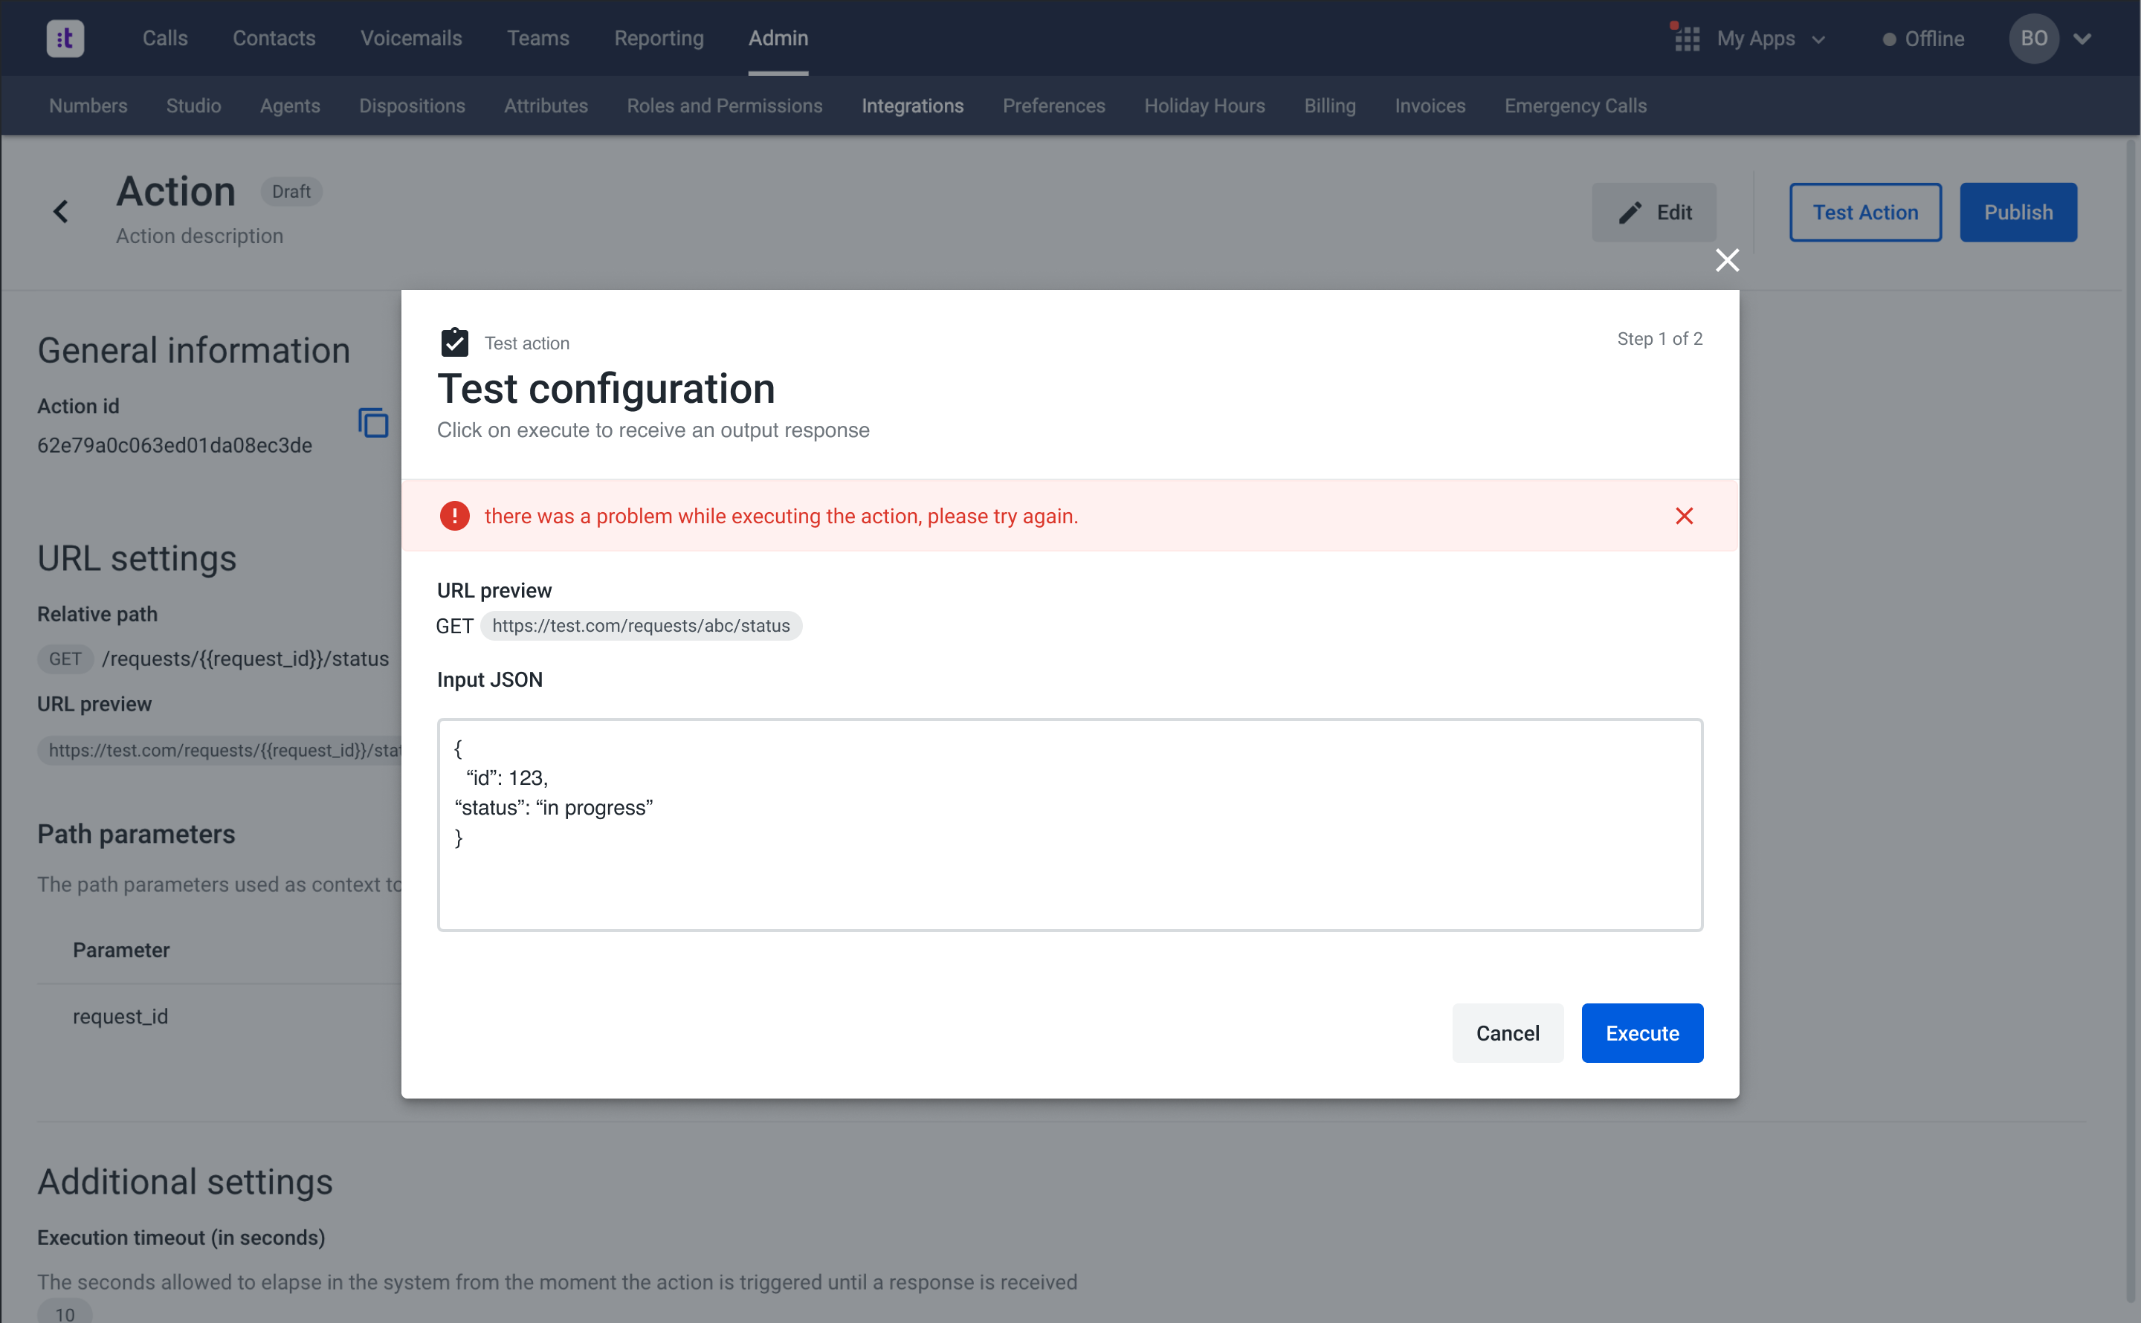Click the Test action clipboard icon
The height and width of the screenshot is (1323, 2141).
tap(454, 342)
